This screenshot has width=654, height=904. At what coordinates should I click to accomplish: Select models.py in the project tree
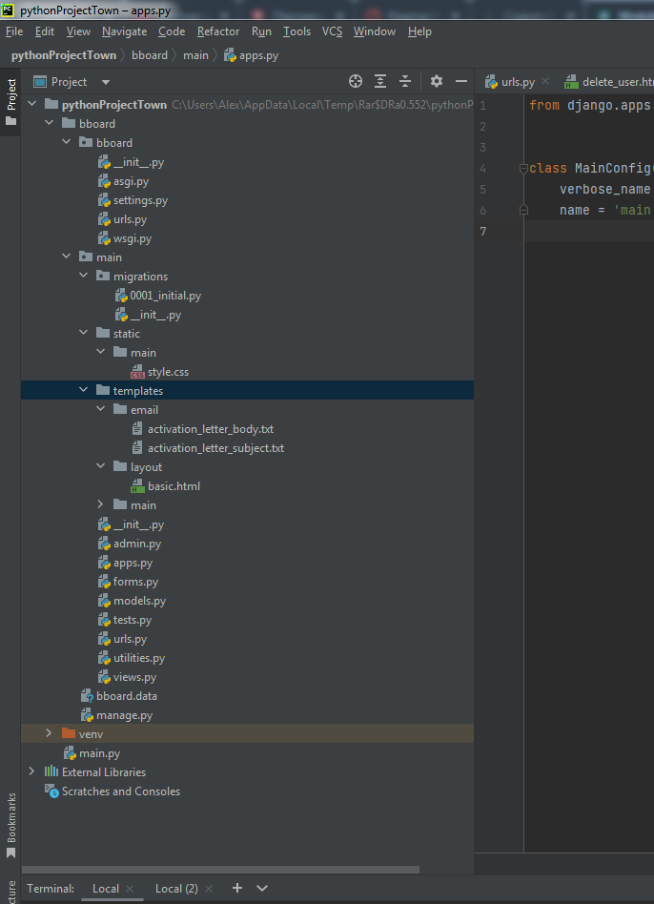(x=139, y=600)
